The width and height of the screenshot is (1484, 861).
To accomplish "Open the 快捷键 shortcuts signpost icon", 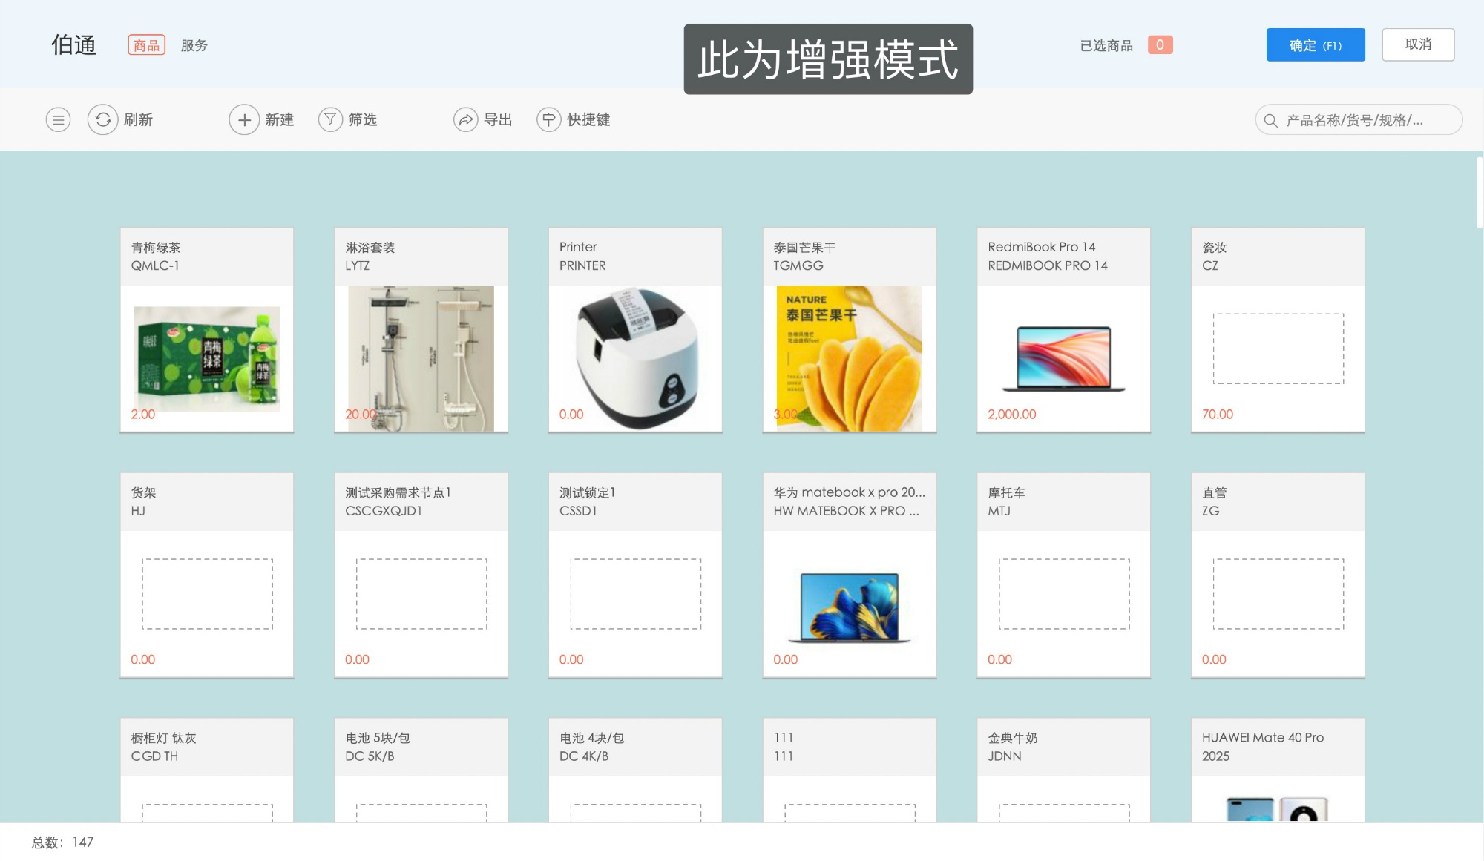I will click(548, 119).
